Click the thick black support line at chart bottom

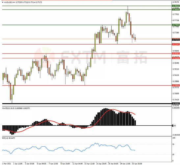tap(87, 104)
